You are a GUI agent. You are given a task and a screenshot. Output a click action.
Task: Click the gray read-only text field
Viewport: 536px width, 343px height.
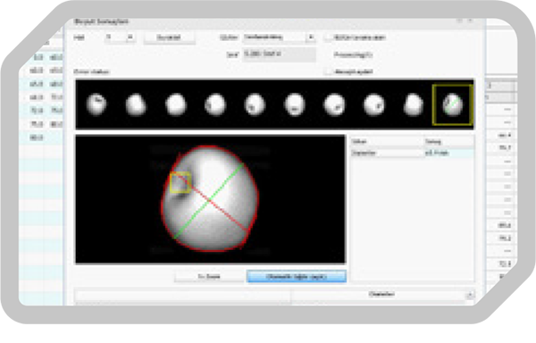click(x=280, y=54)
